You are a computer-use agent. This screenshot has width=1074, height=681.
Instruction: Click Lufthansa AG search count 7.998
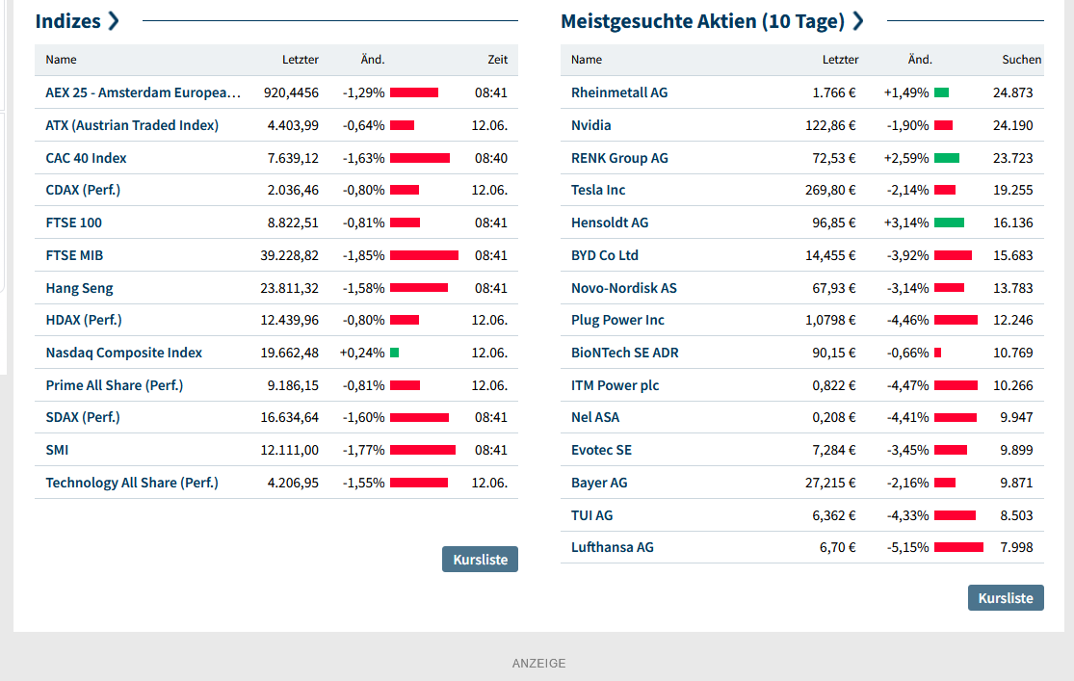coord(1016,547)
